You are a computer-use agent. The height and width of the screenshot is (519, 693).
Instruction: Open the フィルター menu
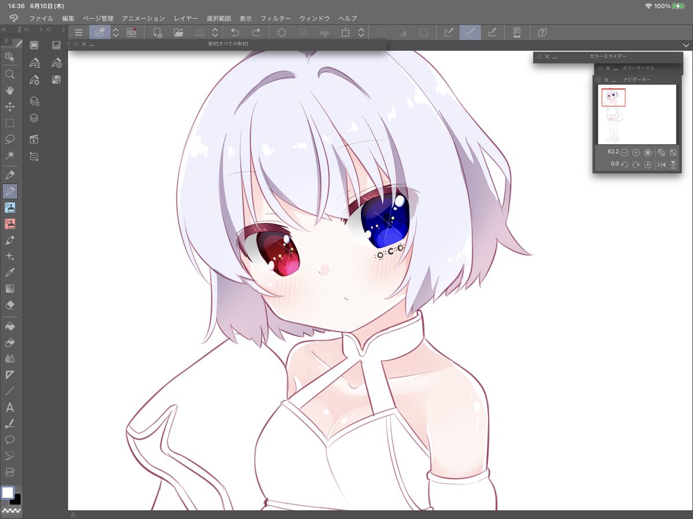point(275,18)
